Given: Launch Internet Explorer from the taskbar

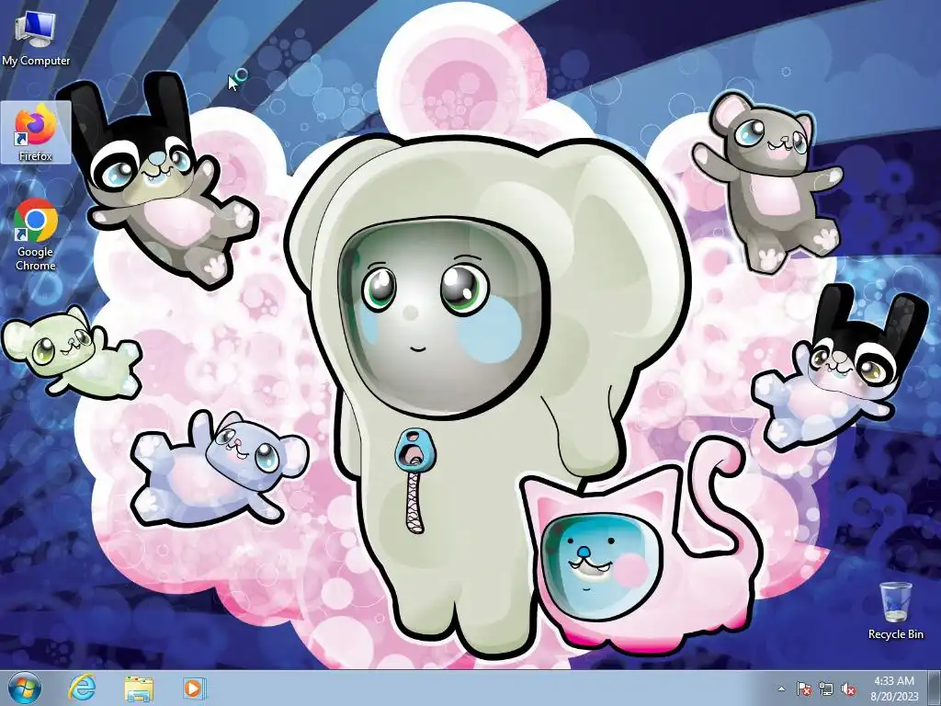Looking at the screenshot, I should click(x=82, y=688).
